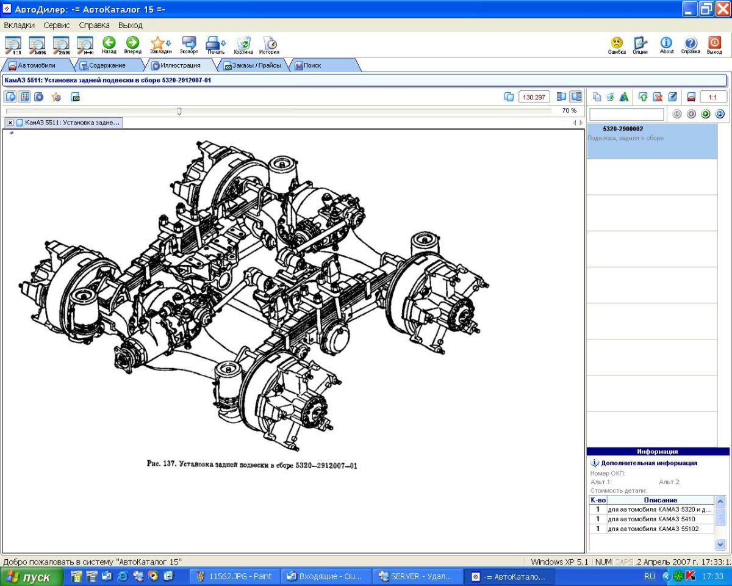The image size is (732, 586).
Task: Click the Экспорт export icon
Action: (189, 45)
